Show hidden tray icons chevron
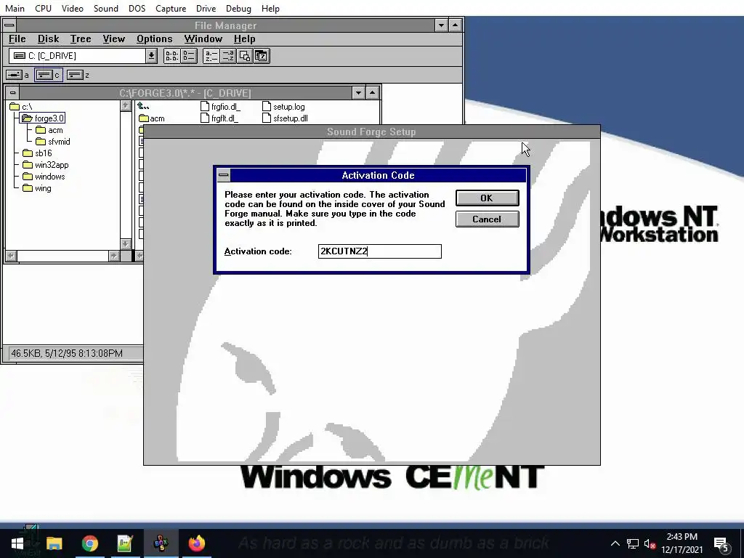The width and height of the screenshot is (744, 558). (615, 543)
